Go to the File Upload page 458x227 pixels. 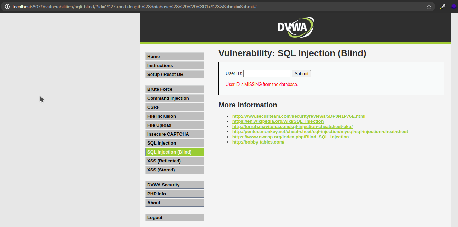click(x=175, y=125)
